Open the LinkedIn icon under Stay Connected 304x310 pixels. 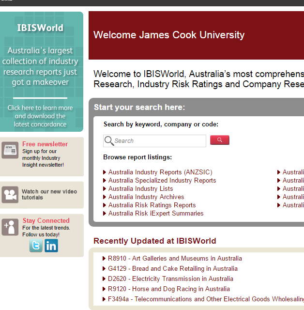pos(51,246)
